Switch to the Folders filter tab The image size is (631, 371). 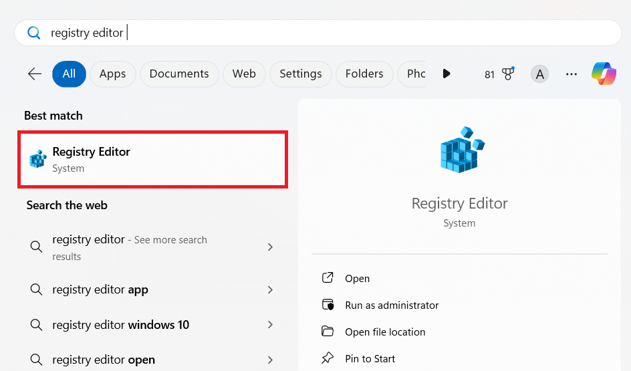pyautogui.click(x=364, y=74)
